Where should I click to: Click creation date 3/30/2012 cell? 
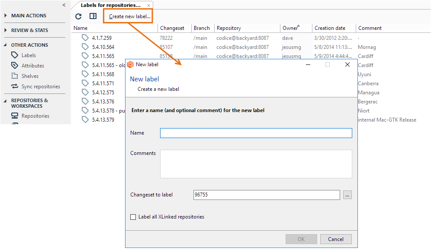coord(333,38)
